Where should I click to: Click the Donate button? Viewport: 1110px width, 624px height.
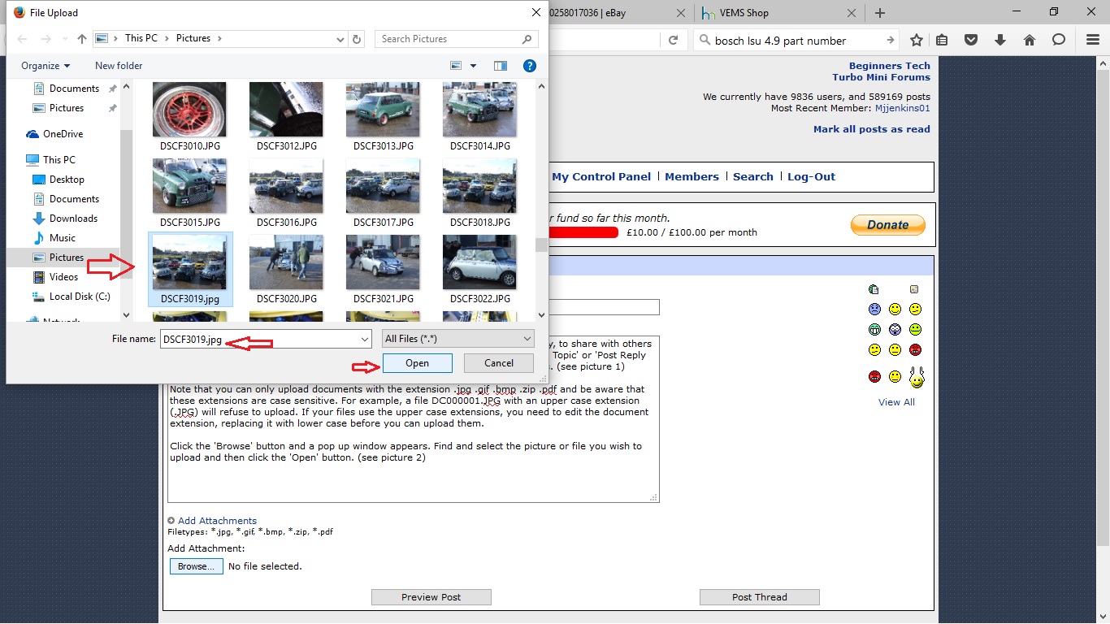tap(888, 225)
